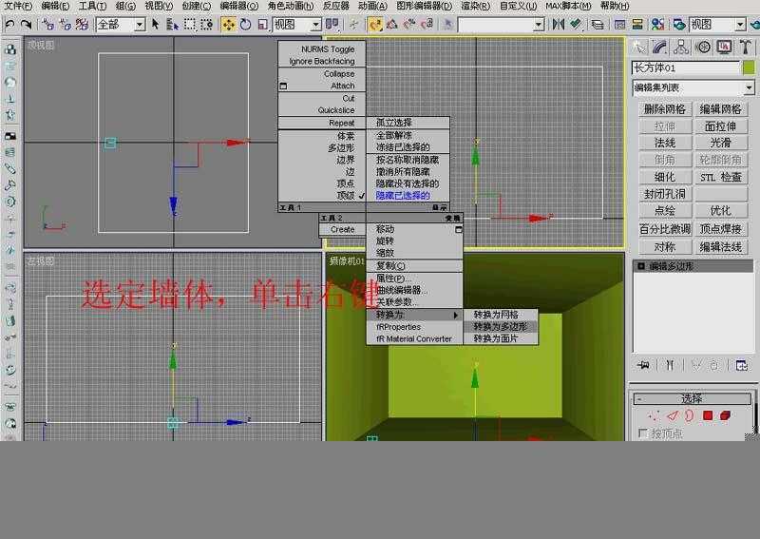Screen dimensions: 760x539
Task: Toggle Show End Result icon under stack
Action: [670, 365]
